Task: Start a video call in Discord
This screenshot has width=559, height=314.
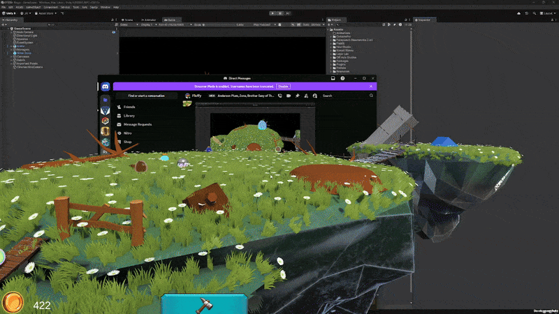Action: pyautogui.click(x=289, y=95)
